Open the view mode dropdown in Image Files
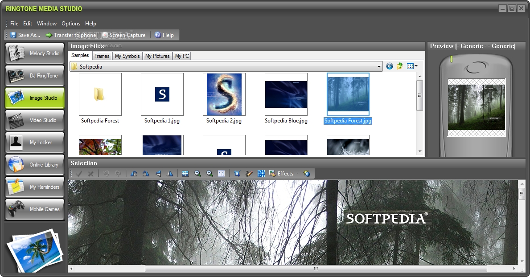Image resolution: width=530 pixels, height=277 pixels. click(x=412, y=66)
